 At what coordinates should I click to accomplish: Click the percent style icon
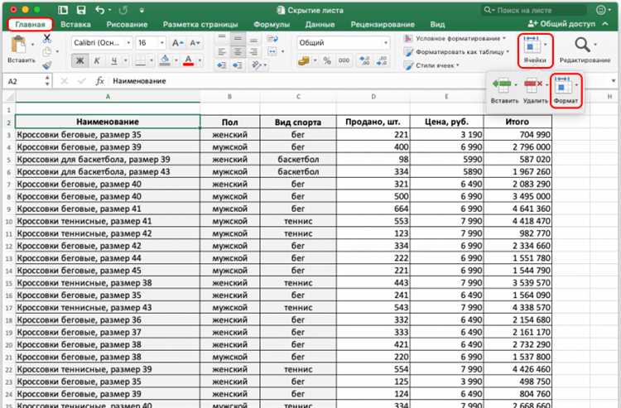(x=327, y=60)
